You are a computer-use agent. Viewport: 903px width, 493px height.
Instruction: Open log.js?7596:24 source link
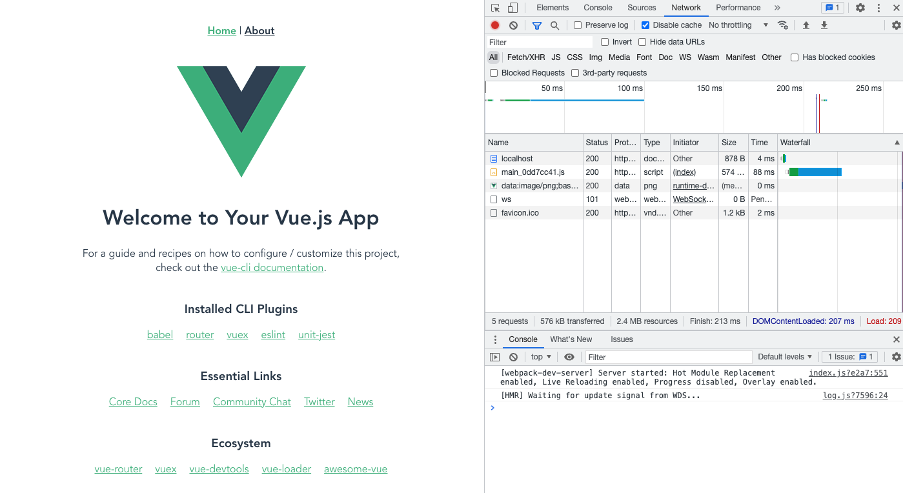(855, 396)
